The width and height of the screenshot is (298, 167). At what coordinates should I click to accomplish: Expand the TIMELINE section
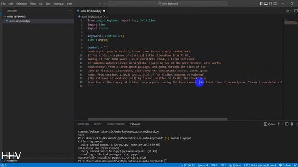(11, 161)
